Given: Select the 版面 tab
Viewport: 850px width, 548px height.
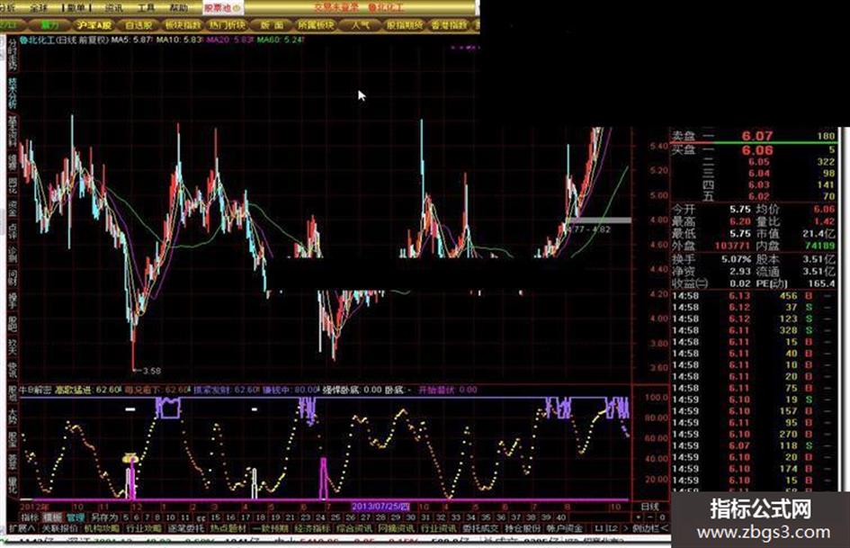Looking at the screenshot, I should [272, 25].
